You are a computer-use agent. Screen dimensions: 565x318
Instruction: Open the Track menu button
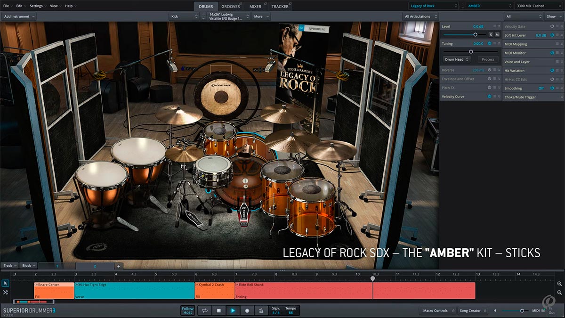click(x=9, y=266)
